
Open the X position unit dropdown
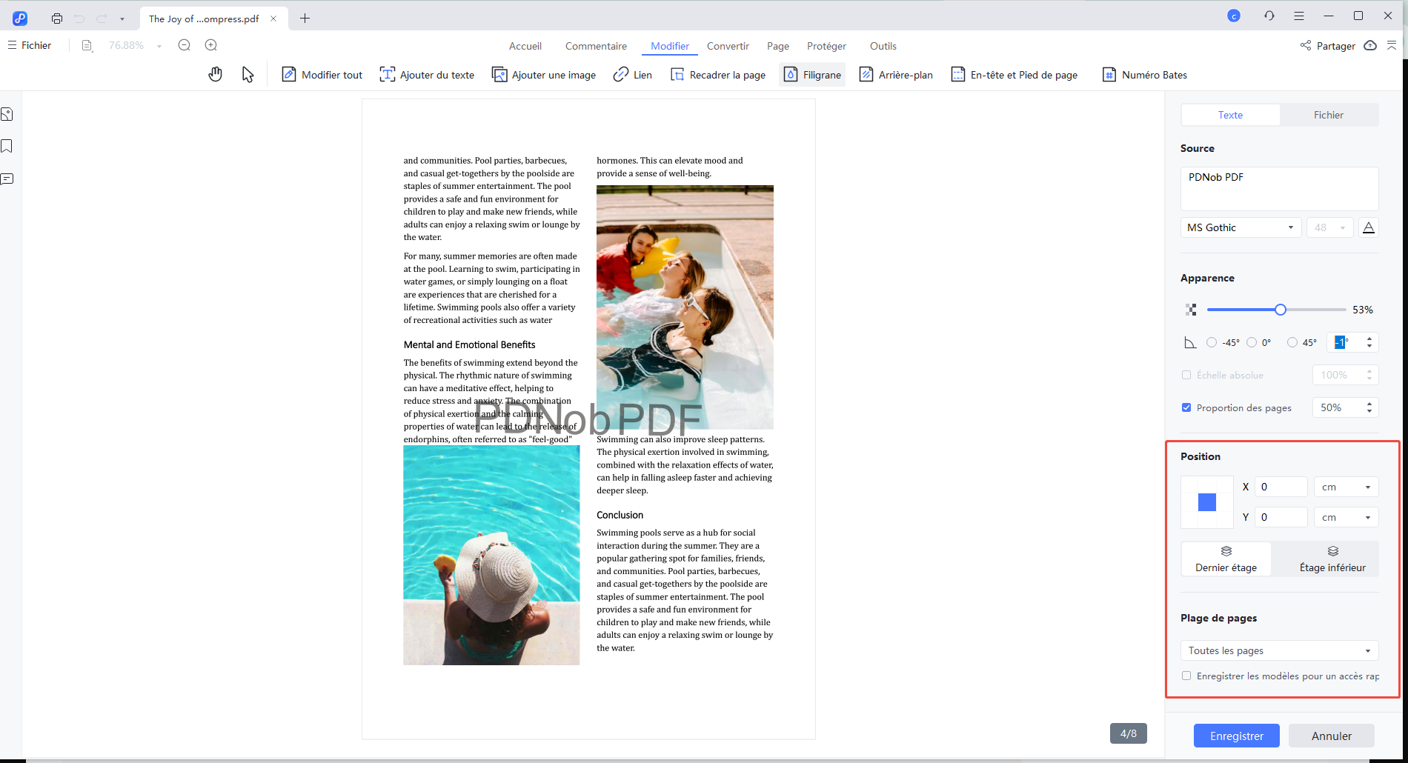(x=1346, y=487)
